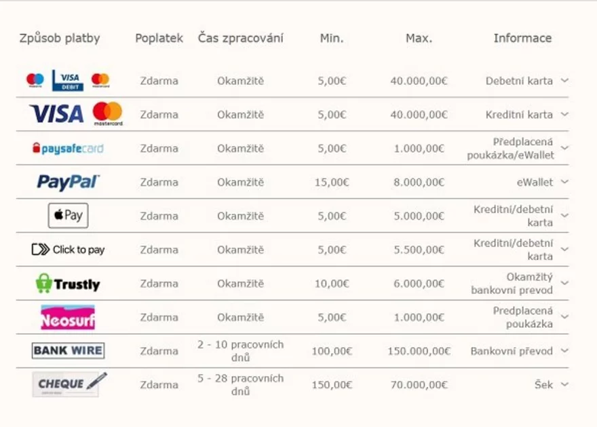Click the Informace column header
Image resolution: width=597 pixels, height=427 pixels.
click(522, 38)
